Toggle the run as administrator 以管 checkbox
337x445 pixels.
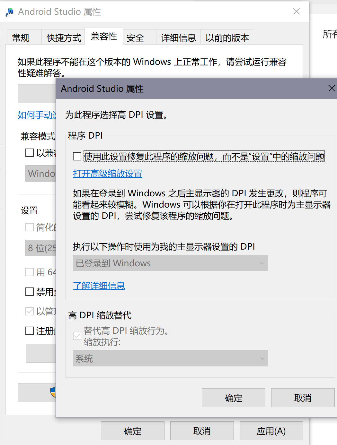[x=30, y=311]
